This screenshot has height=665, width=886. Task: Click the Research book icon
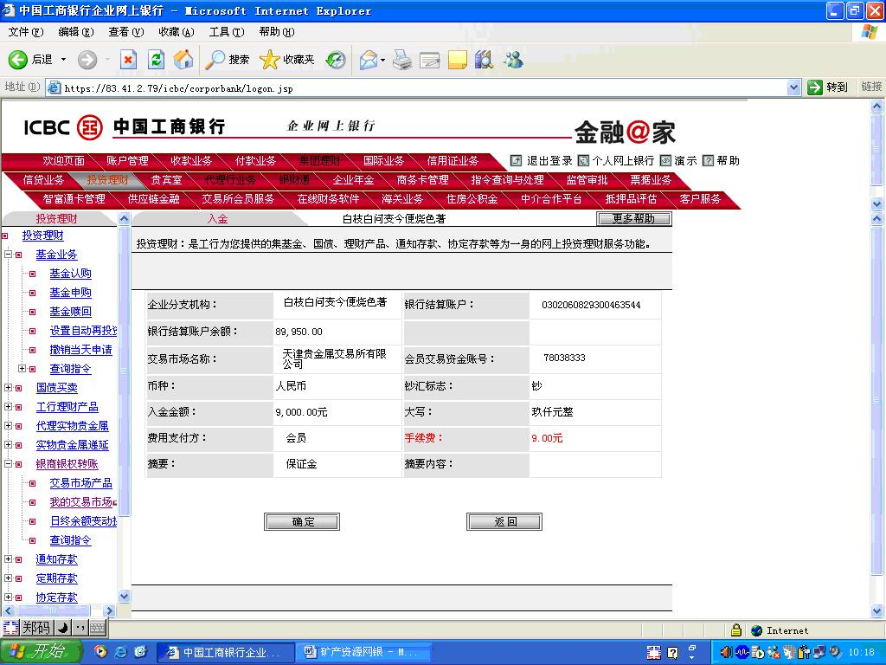(x=485, y=60)
